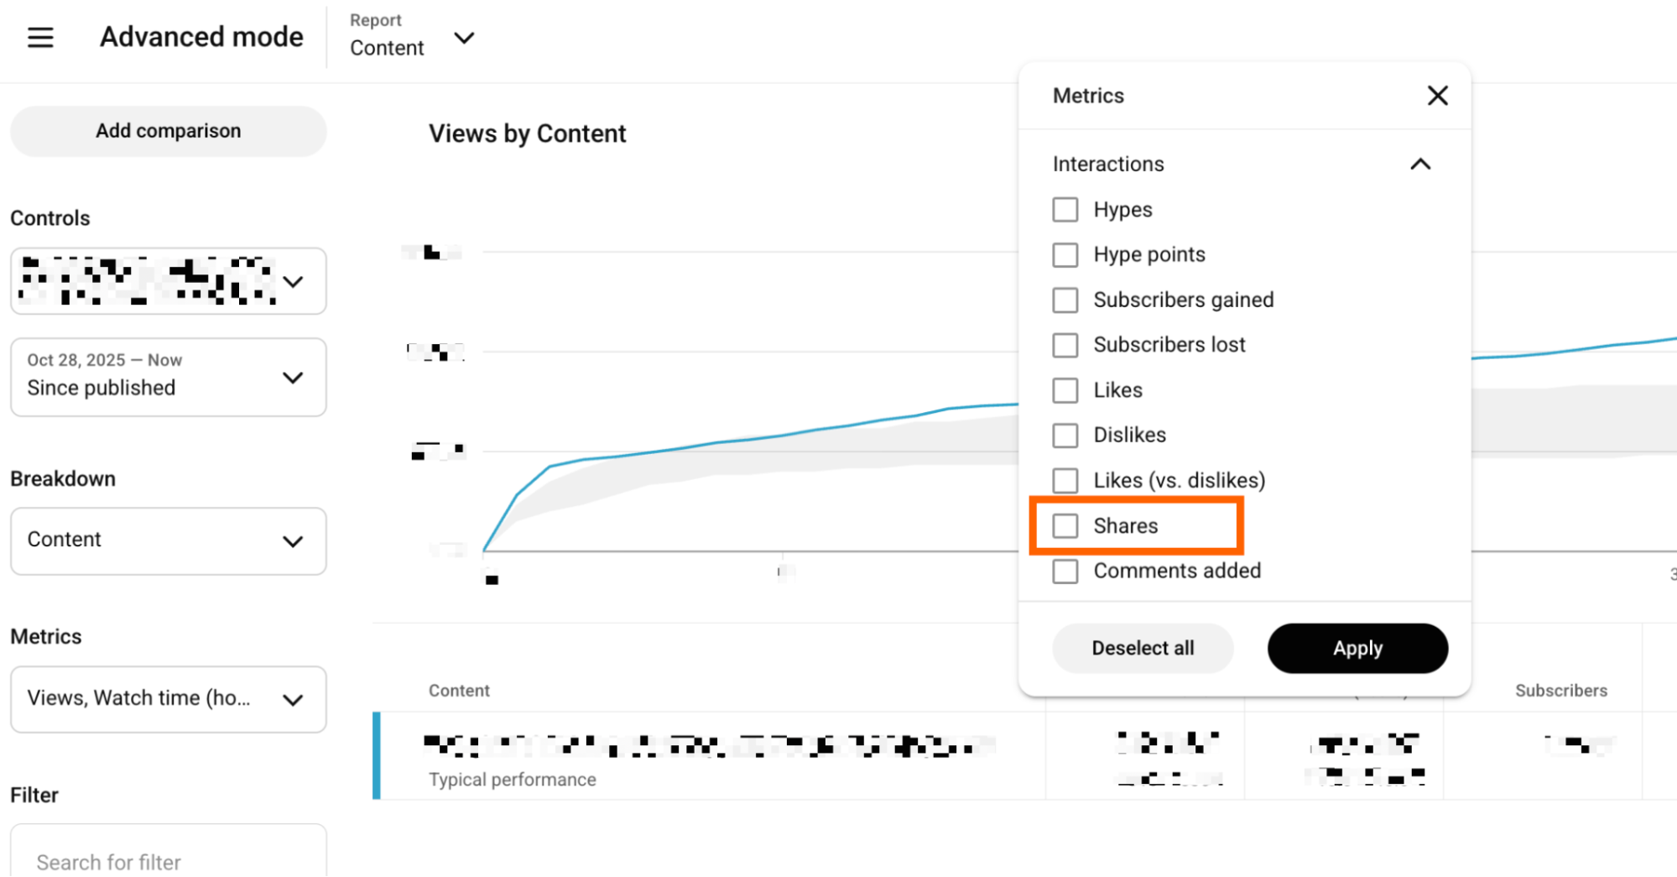Enable Subscribers gained metric
The image size is (1677, 877).
click(x=1065, y=300)
